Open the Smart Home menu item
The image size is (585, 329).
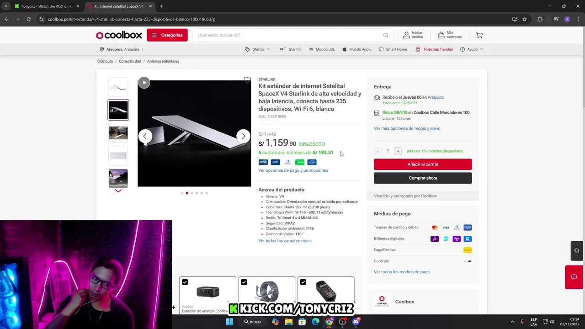tap(393, 49)
